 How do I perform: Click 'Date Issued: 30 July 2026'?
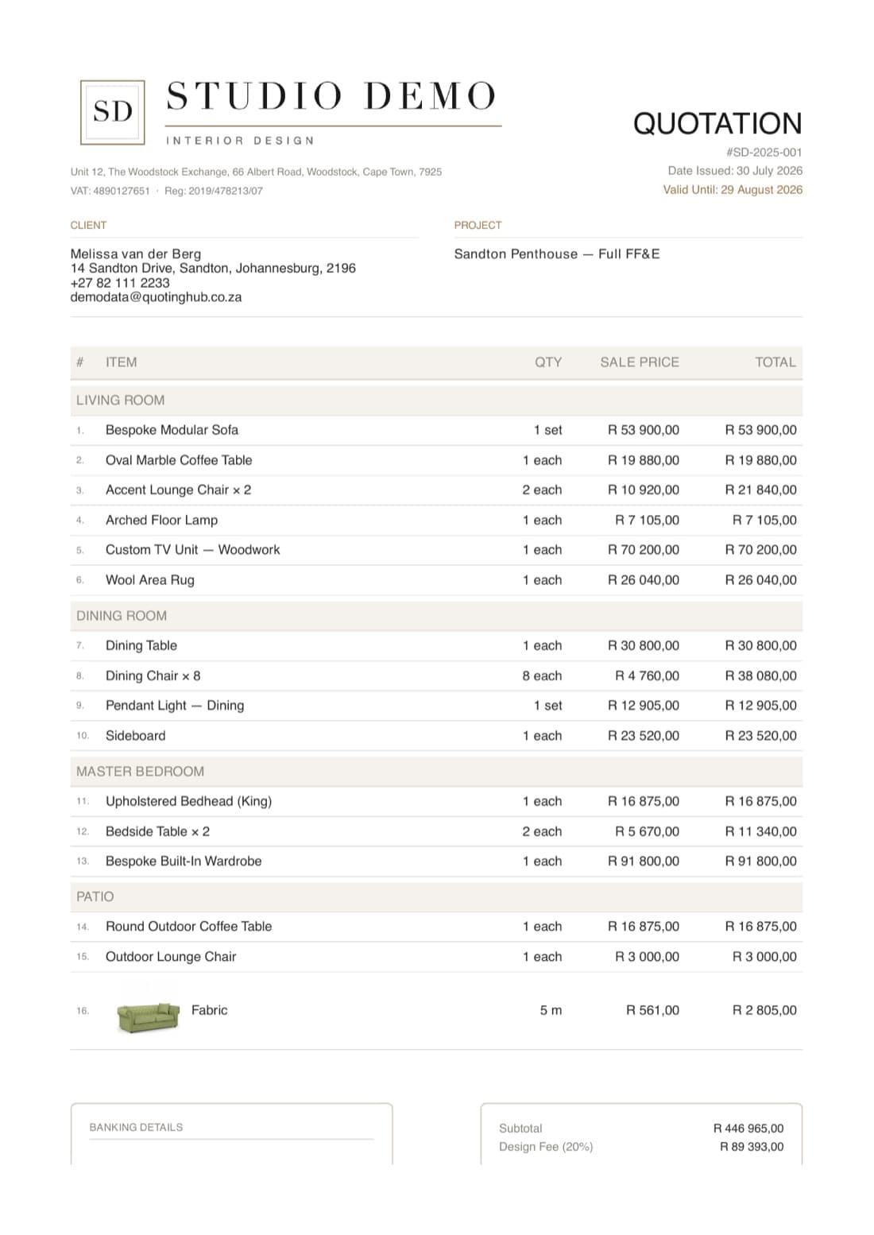coord(735,171)
